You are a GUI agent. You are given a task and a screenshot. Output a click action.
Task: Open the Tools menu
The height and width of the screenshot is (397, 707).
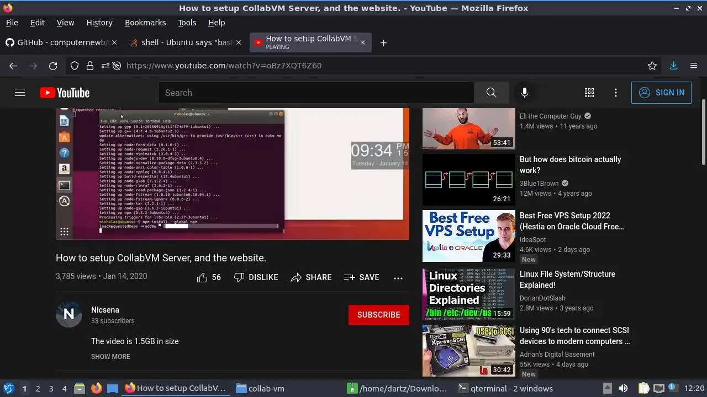pos(187,23)
